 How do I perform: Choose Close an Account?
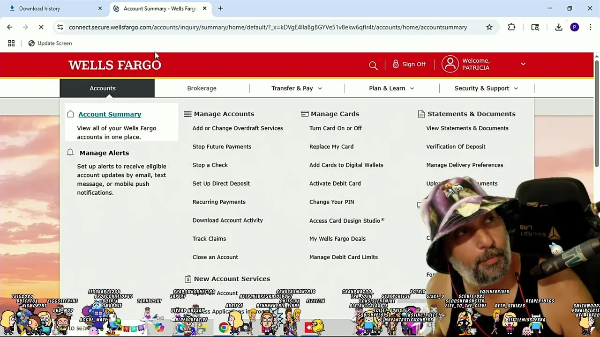pyautogui.click(x=215, y=257)
